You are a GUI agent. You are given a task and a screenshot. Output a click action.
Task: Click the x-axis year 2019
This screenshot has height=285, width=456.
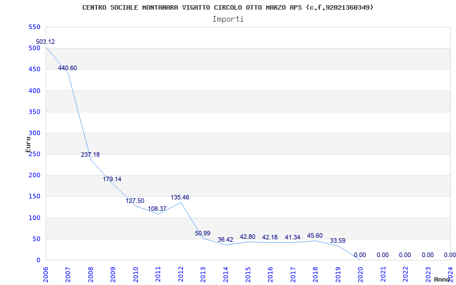click(x=338, y=274)
